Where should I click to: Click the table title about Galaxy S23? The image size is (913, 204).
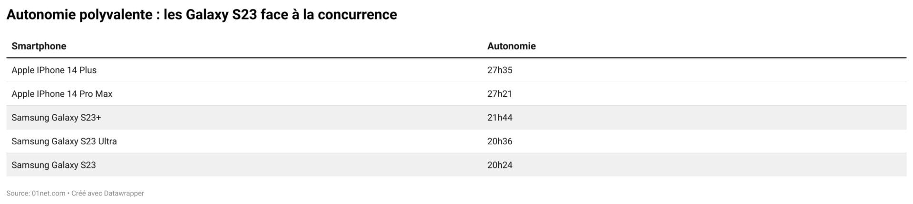tap(202, 15)
